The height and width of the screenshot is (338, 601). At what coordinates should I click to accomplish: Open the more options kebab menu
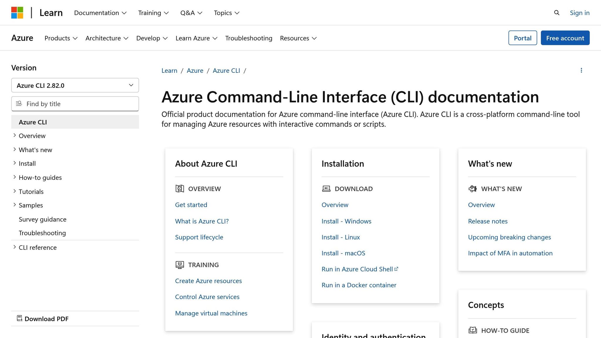581,70
